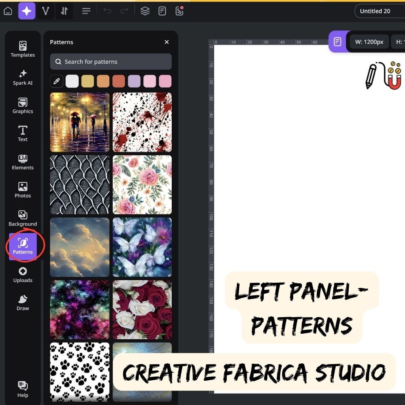Open the Templates panel
Image resolution: width=405 pixels, height=405 pixels.
[x=22, y=49]
